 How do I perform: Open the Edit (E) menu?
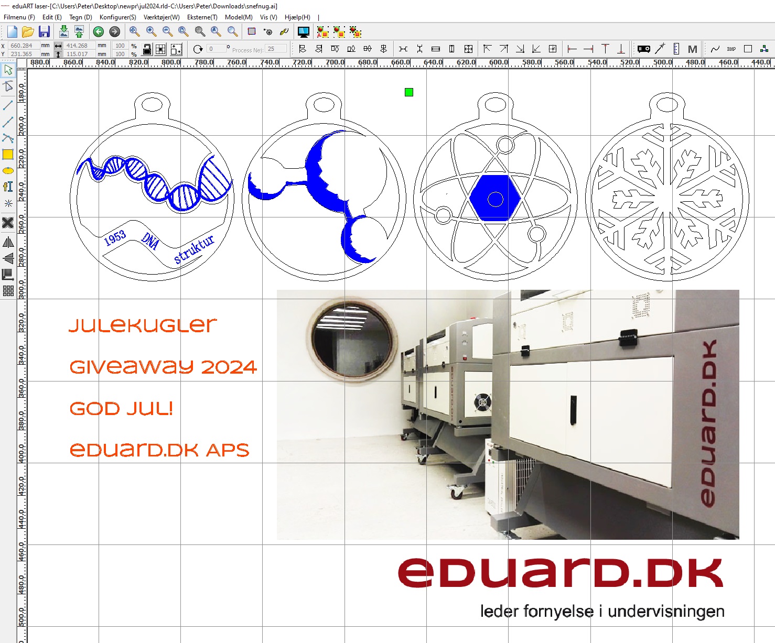pos(52,17)
